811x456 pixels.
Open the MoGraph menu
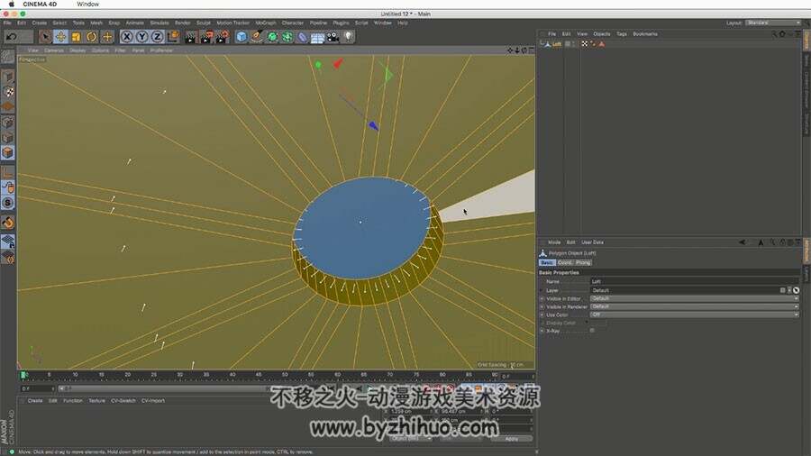point(266,23)
